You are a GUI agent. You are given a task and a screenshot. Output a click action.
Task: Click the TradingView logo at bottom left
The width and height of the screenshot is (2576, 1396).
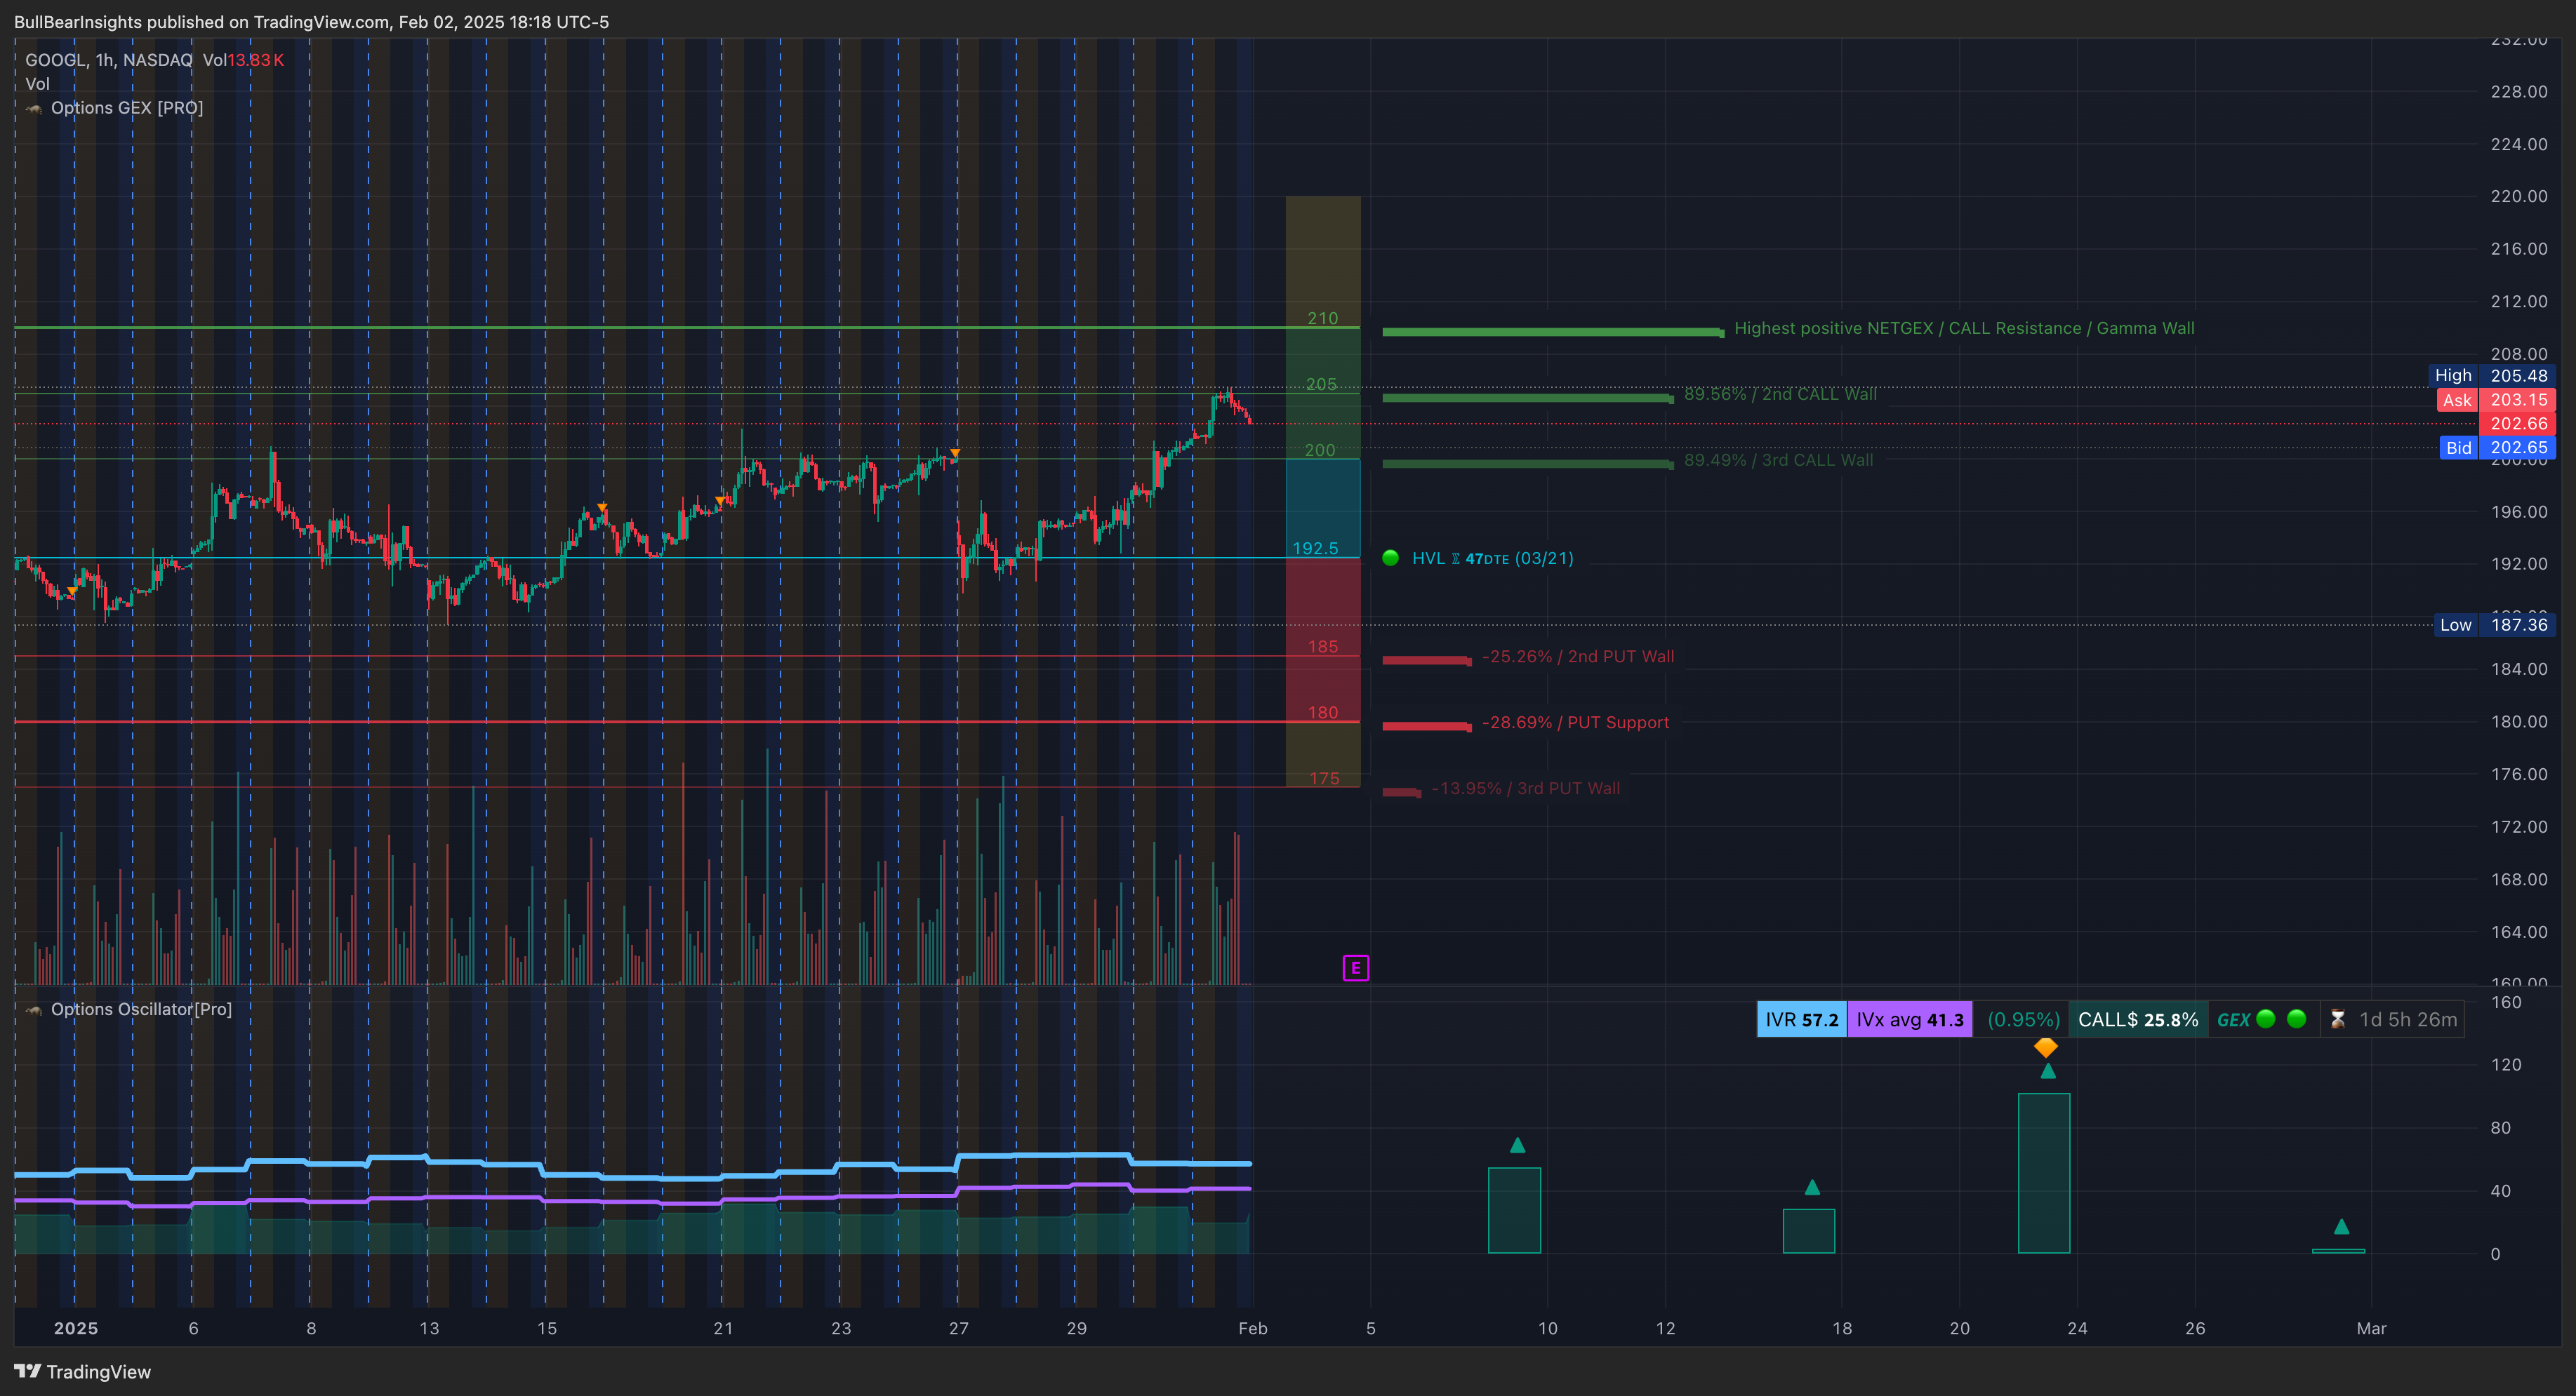[83, 1371]
